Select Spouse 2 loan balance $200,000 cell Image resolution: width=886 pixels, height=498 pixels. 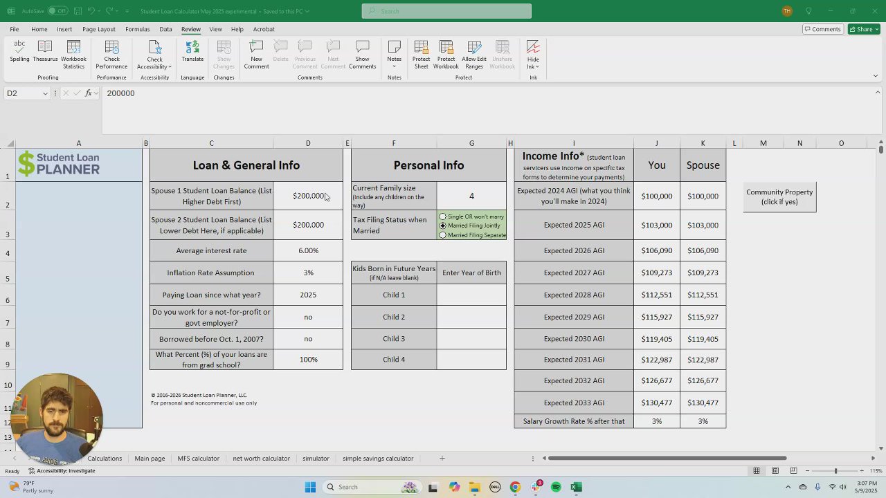coord(308,225)
